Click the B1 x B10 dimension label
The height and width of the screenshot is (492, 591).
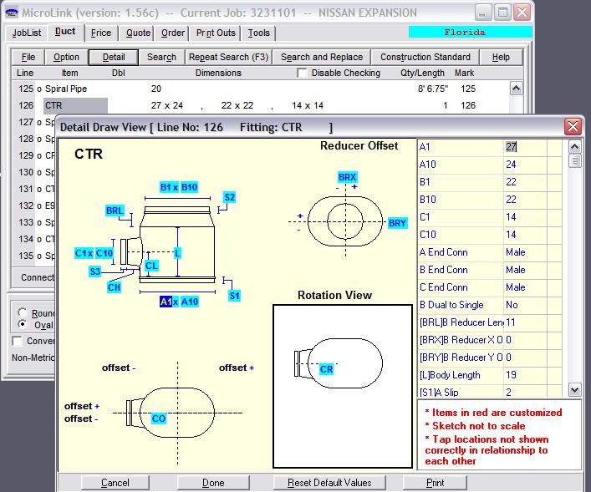179,188
